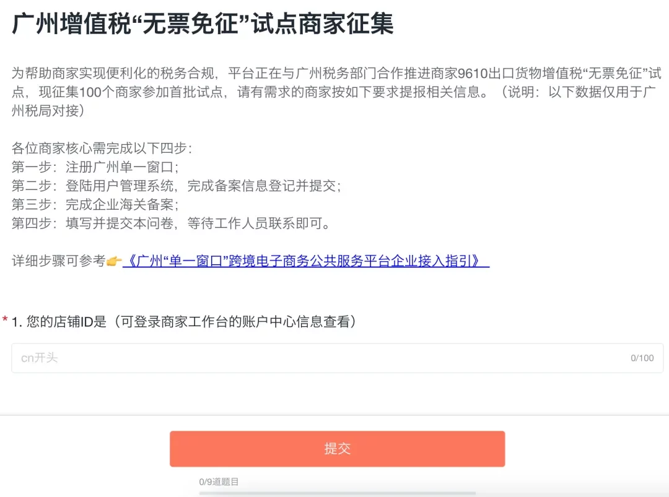The image size is (669, 497).
Task: Click question 1 about your store ID
Action: (x=186, y=320)
